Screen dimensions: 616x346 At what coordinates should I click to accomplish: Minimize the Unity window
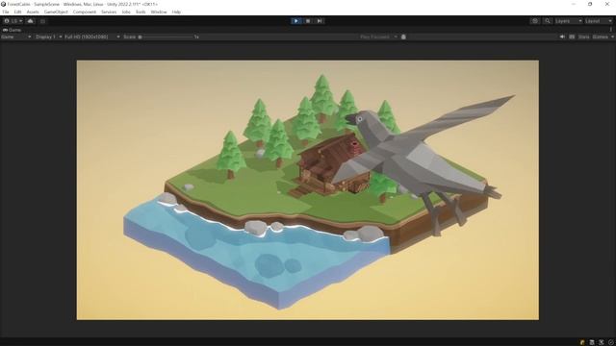click(574, 4)
